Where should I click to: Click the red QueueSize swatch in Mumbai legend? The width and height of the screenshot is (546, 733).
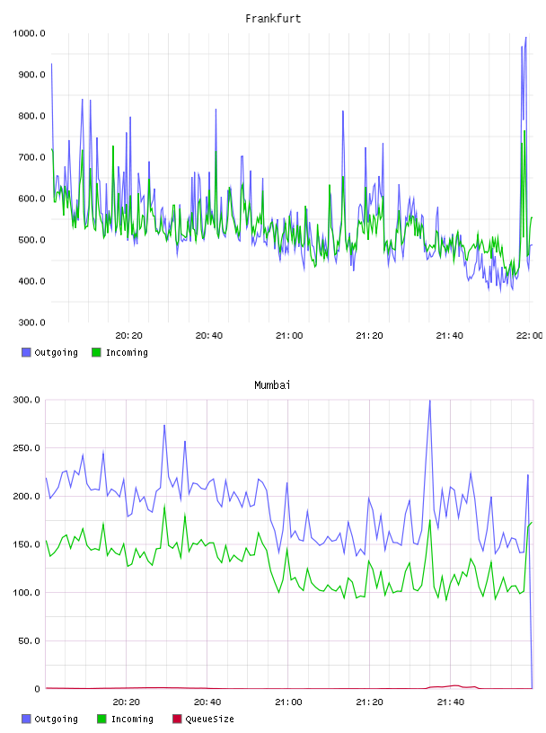(x=177, y=719)
